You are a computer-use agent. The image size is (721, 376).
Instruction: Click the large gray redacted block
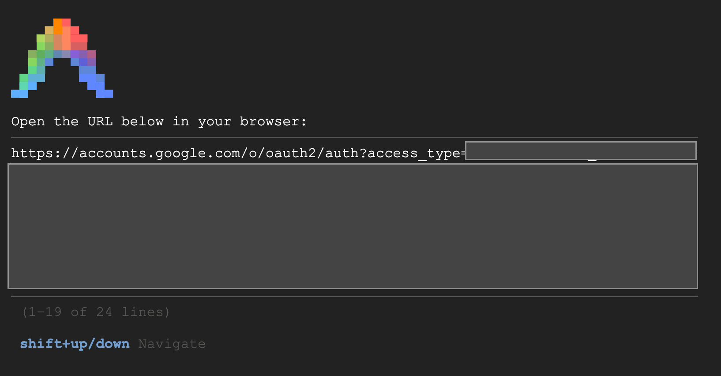tap(353, 226)
